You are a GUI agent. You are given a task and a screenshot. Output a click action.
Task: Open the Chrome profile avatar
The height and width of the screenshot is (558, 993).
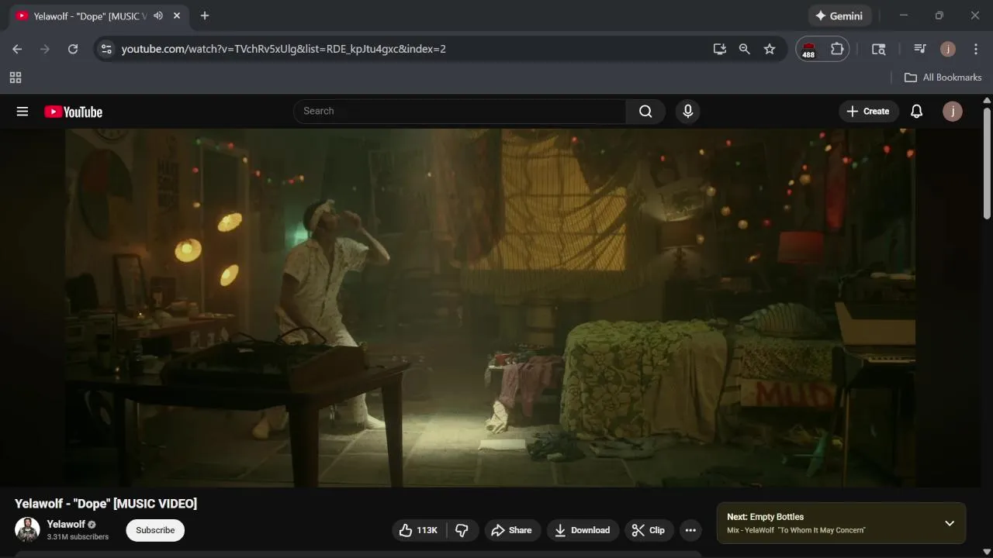948,49
